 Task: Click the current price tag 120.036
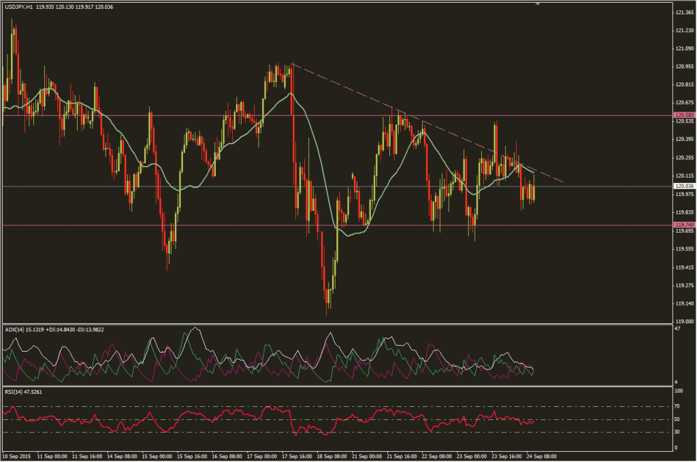[685, 186]
